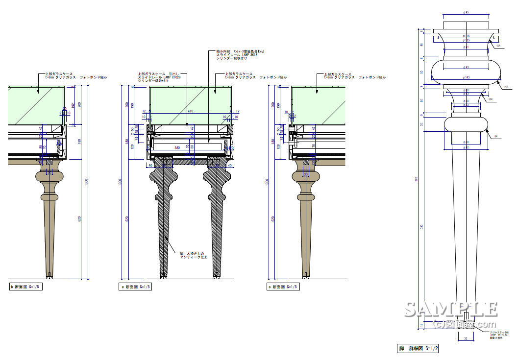The image size is (517, 360).
Task: Click the green glass case in section a
Action: (x=191, y=106)
